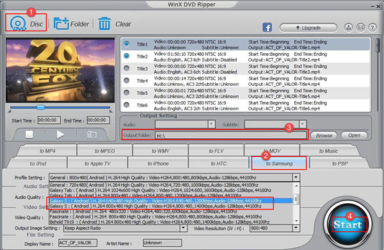This screenshot has width=384, height=250.
Task: Switch to the to HTC tab
Action: (x=219, y=163)
